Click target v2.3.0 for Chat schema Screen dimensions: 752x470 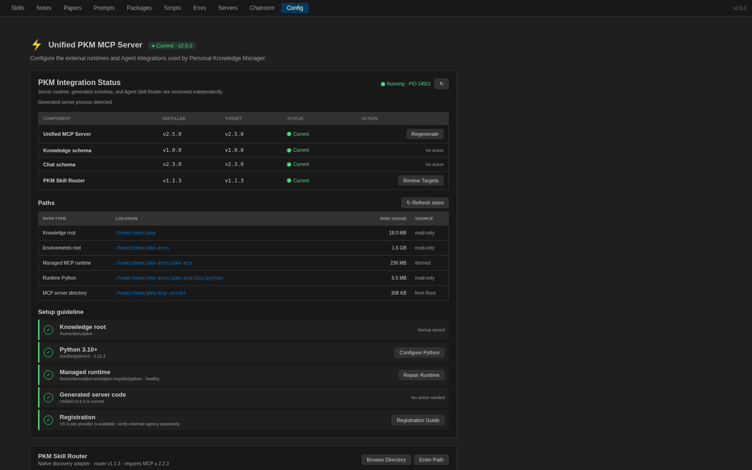234,164
